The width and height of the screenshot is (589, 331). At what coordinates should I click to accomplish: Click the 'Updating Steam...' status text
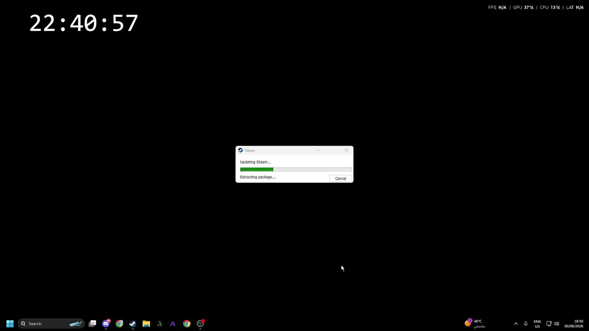point(255,162)
